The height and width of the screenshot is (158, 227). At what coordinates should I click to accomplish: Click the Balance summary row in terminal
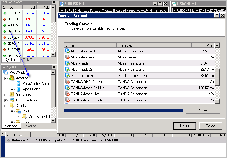(116, 140)
